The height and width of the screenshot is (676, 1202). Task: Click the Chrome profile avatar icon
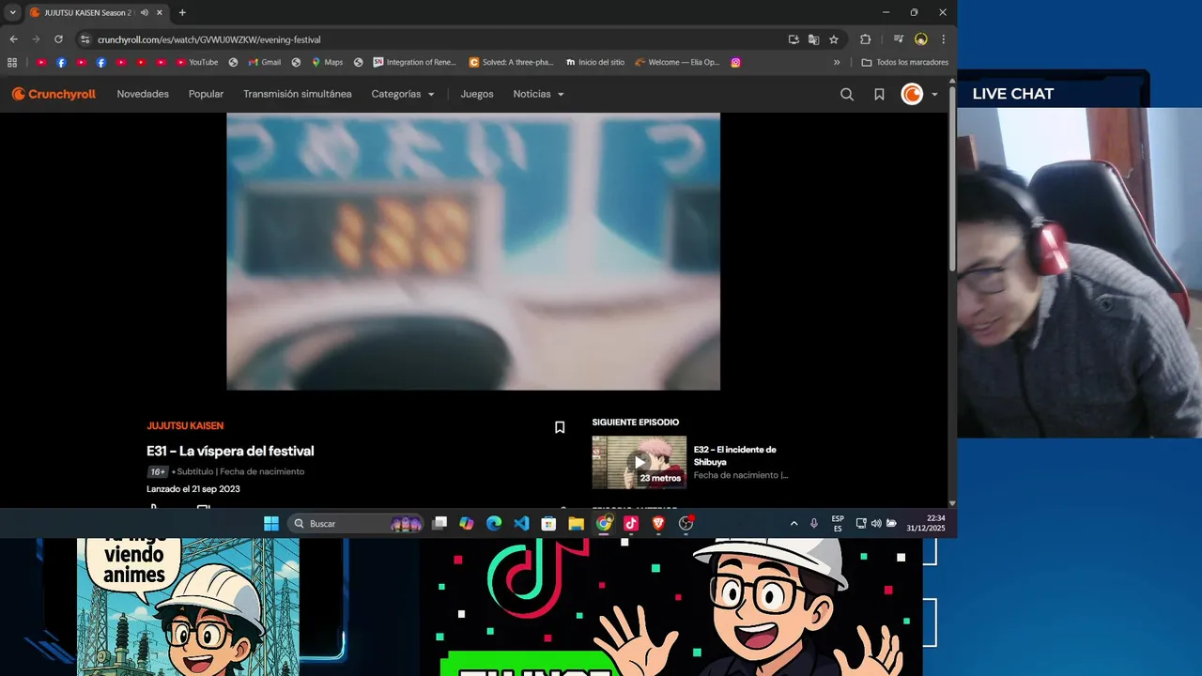pos(920,39)
